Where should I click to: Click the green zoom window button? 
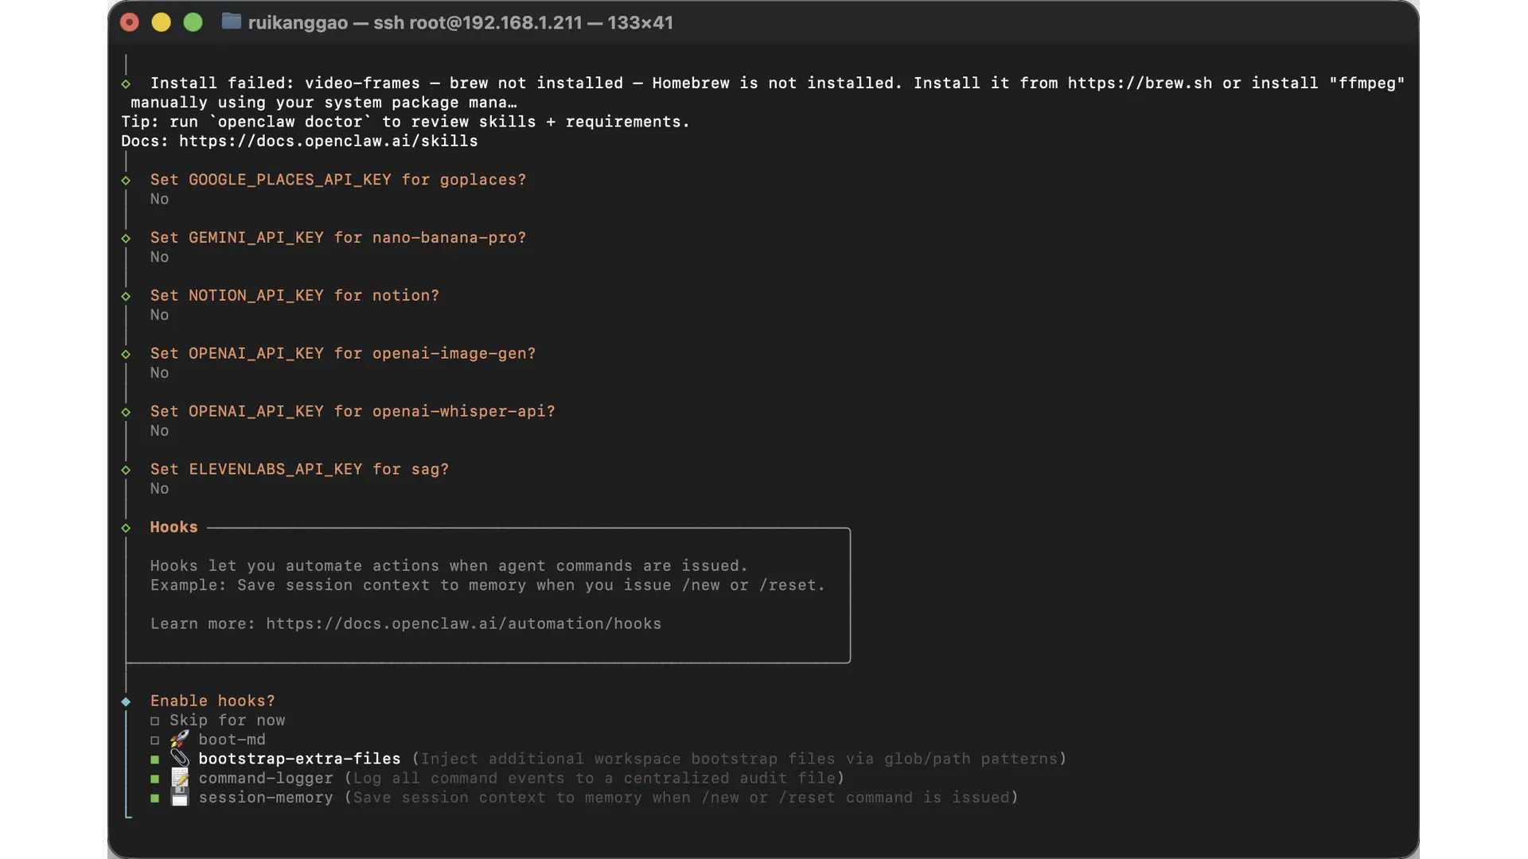[193, 22]
